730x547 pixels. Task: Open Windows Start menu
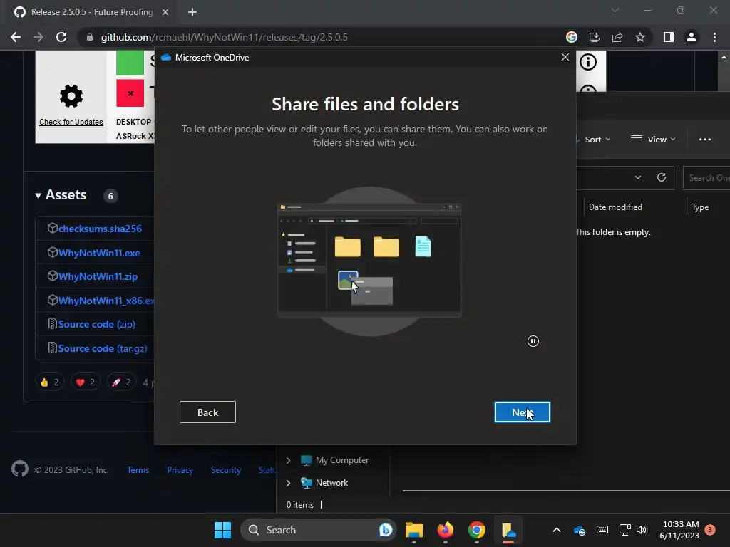(222, 530)
